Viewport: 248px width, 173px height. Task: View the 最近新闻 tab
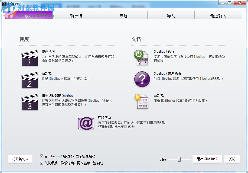[x=218, y=15]
